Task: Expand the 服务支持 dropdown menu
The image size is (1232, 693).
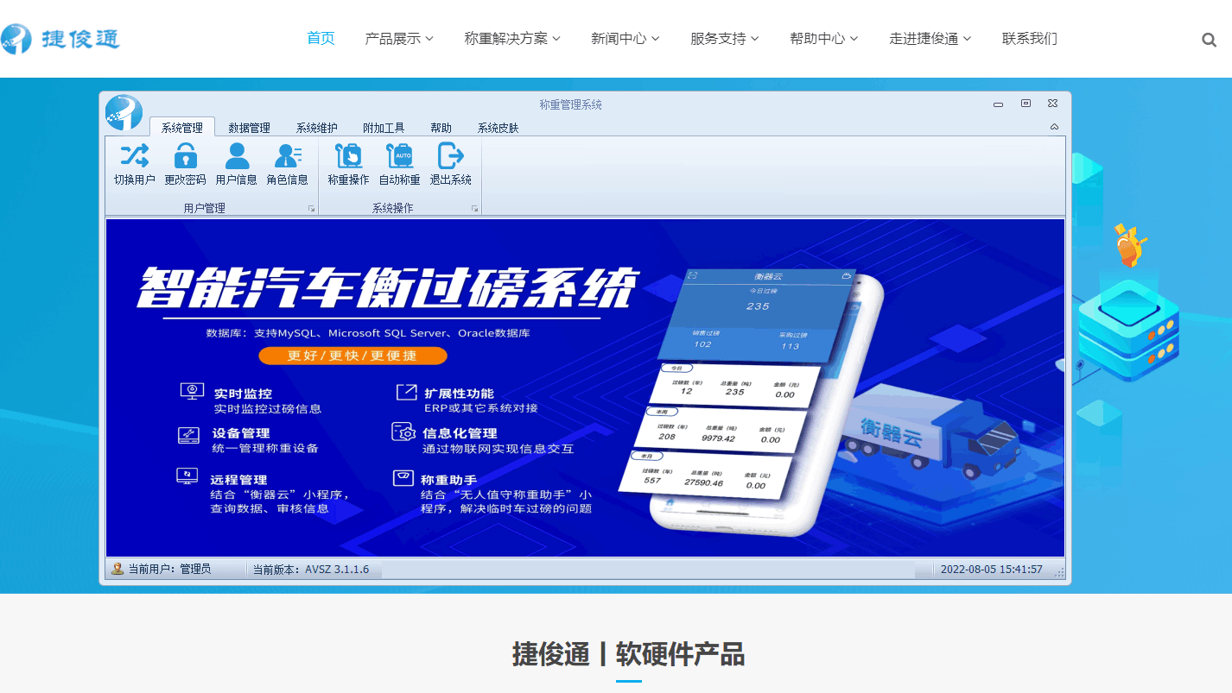Action: (725, 39)
